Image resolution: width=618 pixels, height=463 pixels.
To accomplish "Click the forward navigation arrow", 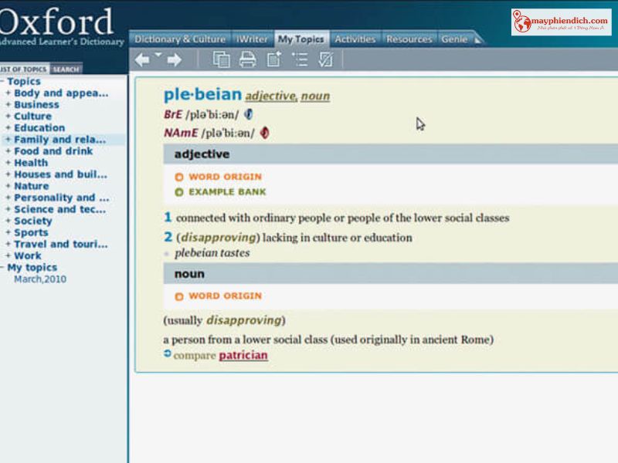I will coord(175,59).
